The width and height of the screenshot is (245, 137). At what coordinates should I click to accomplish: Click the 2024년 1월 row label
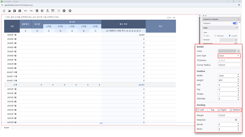point(12,35)
